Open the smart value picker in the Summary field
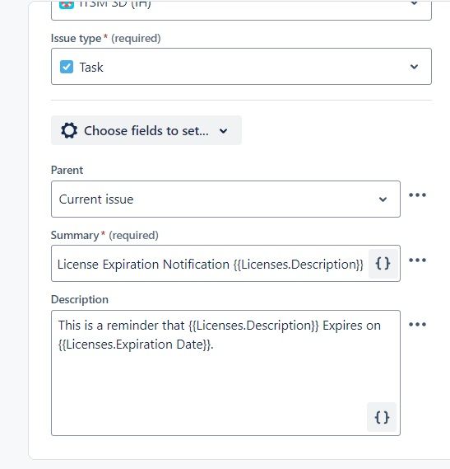Screen dimensions: 450x469 (383, 264)
